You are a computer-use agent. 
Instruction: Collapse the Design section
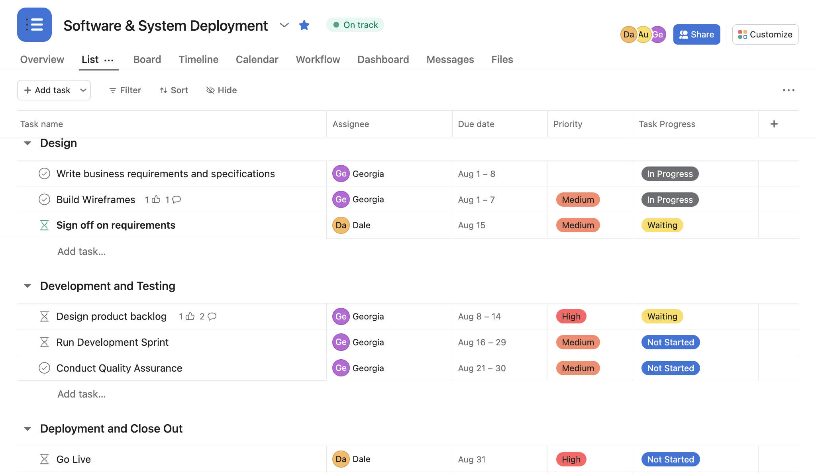coord(27,143)
